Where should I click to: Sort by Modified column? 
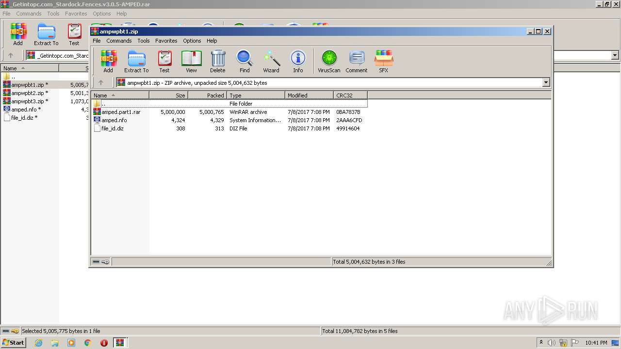click(x=310, y=95)
